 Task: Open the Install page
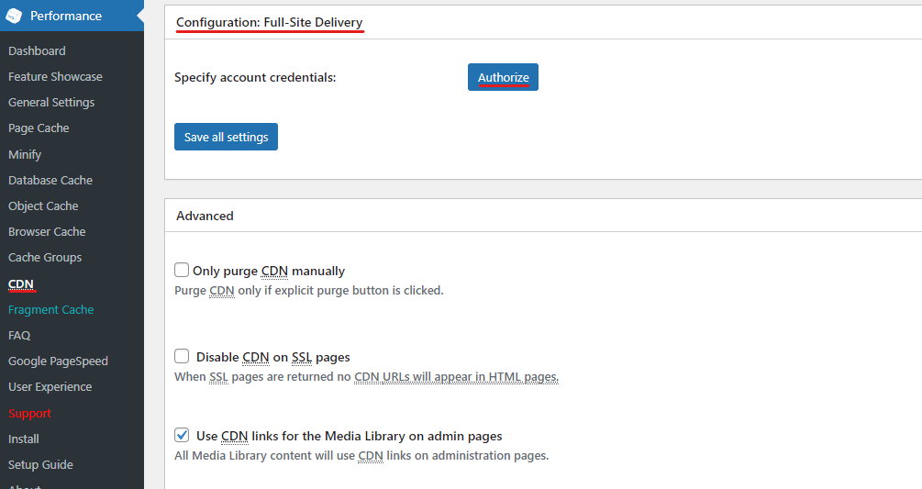click(x=24, y=439)
